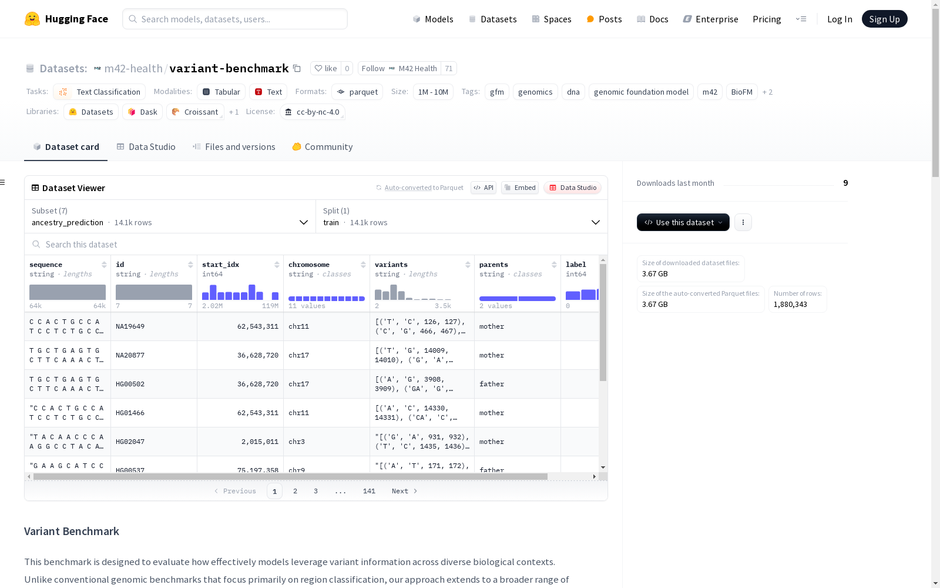Viewport: 940px width, 588px height.
Task: Click the like heart button
Action: pos(325,68)
